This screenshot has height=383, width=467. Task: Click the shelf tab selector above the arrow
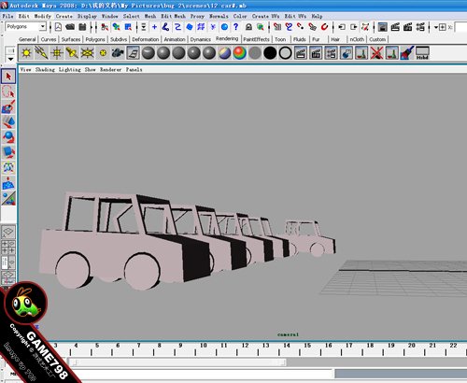pyautogui.click(x=10, y=50)
